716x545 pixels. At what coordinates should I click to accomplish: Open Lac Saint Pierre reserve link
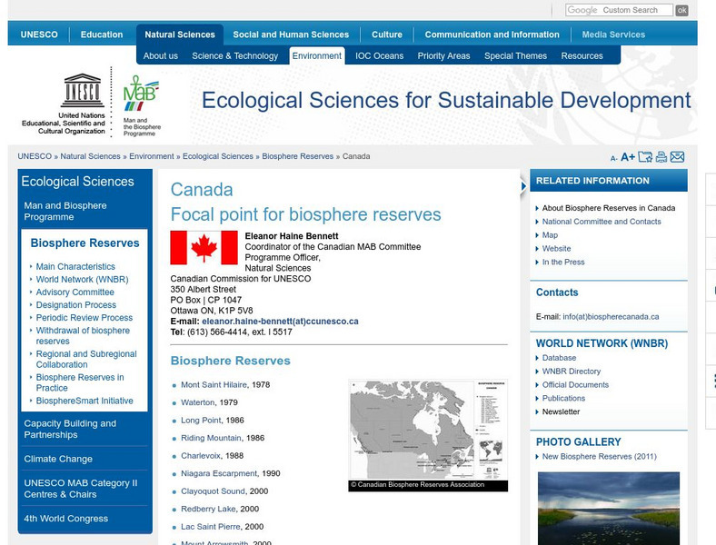pos(211,527)
